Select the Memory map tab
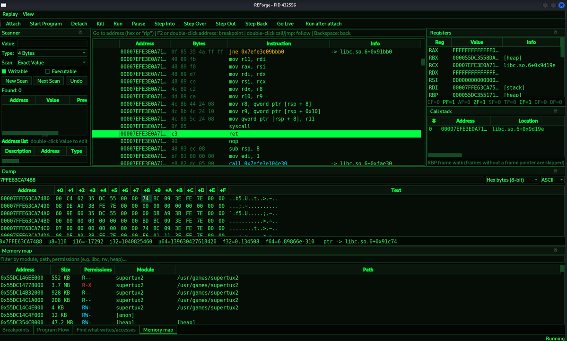 [158, 330]
